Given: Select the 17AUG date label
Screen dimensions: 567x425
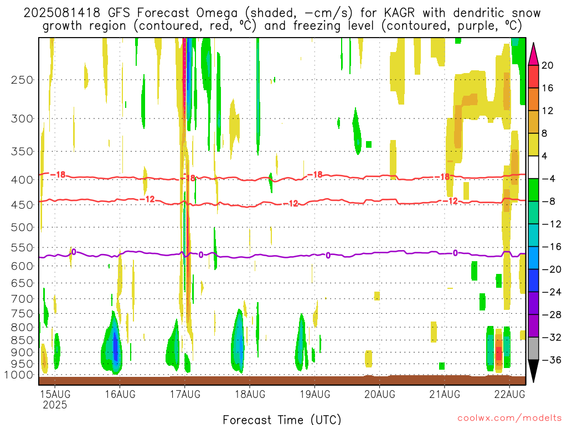Looking at the screenshot, I should click(x=185, y=394).
